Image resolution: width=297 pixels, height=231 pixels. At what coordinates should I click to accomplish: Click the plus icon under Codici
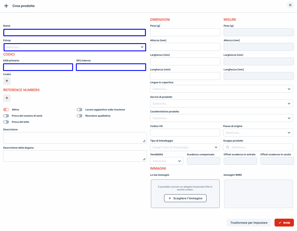click(x=7, y=81)
